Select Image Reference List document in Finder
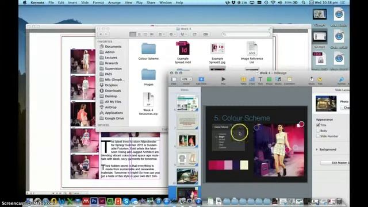This screenshot has width=368, height=207. (x=252, y=52)
